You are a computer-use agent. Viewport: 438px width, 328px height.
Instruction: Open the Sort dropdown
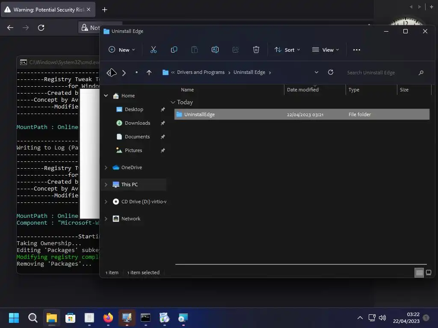287,50
